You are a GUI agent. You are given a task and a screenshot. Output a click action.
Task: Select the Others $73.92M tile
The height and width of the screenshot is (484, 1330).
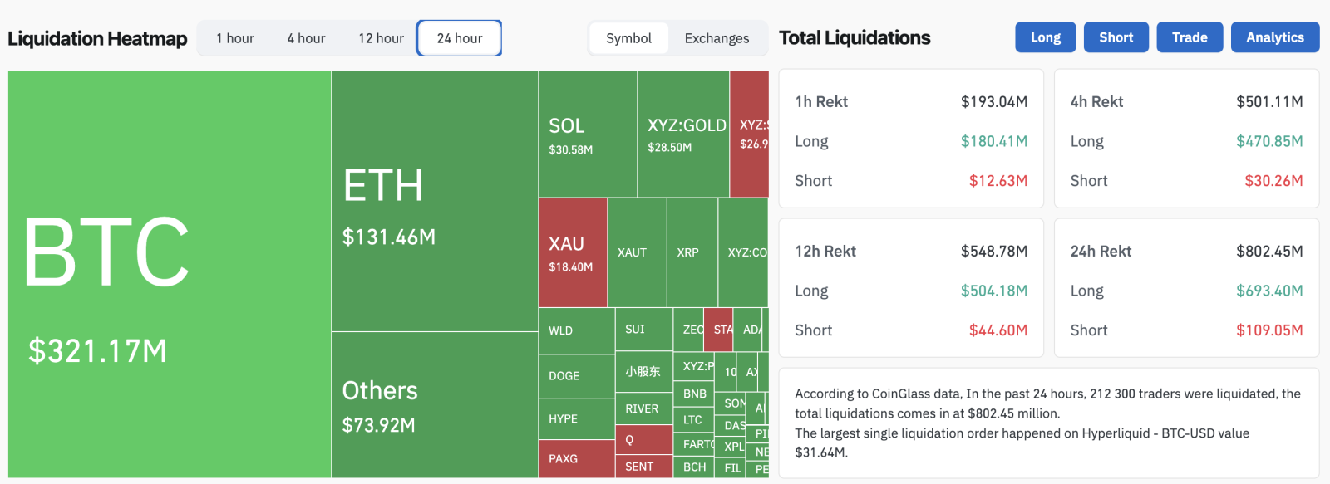(x=435, y=405)
